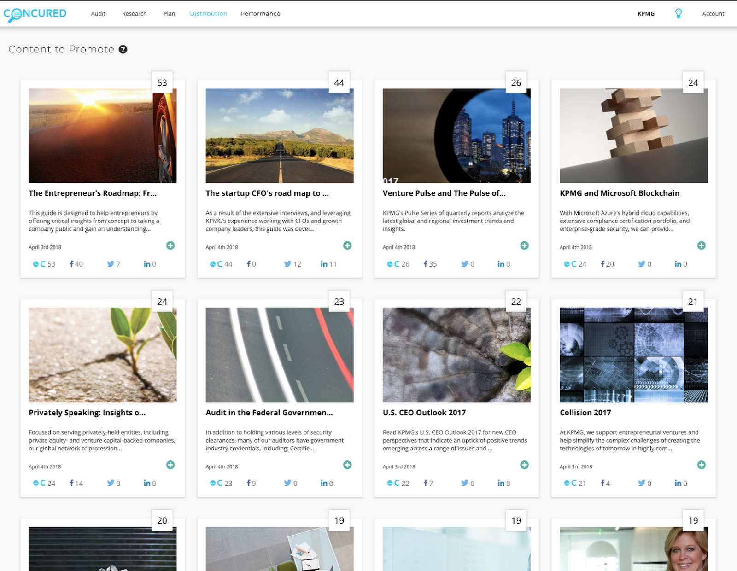
Task: Click Facebook icon on Venture Pulse card
Action: [x=425, y=264]
